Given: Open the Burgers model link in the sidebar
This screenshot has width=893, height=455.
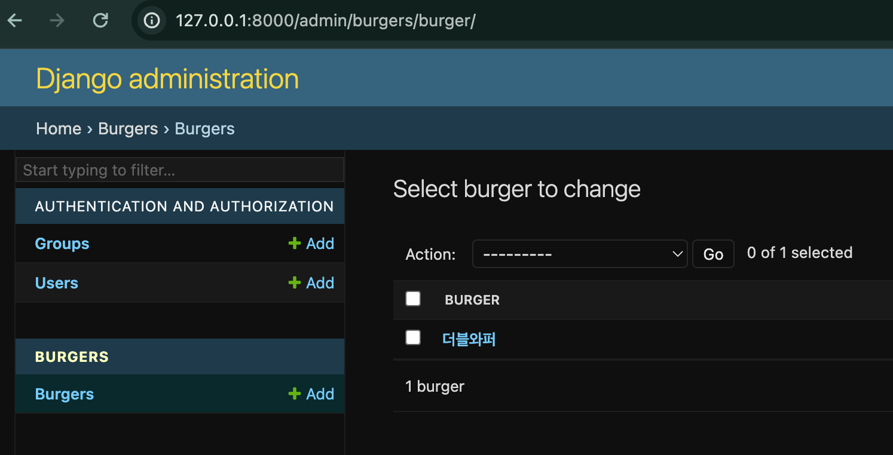Looking at the screenshot, I should [65, 394].
